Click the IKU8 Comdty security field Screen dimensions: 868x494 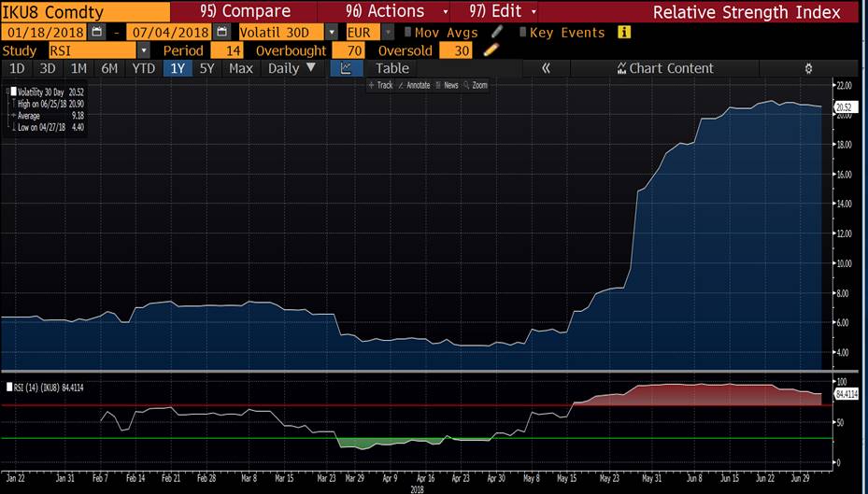point(85,11)
